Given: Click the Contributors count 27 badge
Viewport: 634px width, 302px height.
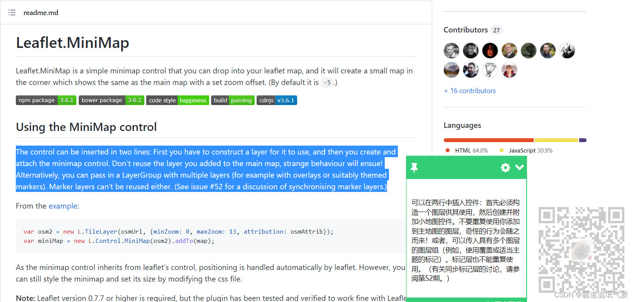Looking at the screenshot, I should coord(497,30).
